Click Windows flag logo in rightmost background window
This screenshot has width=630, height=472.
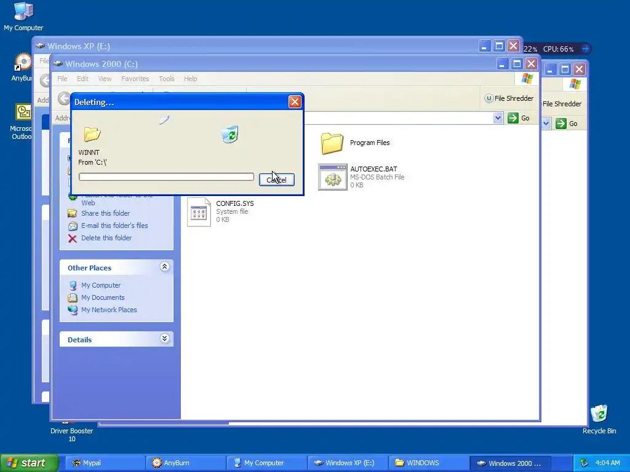(x=575, y=84)
